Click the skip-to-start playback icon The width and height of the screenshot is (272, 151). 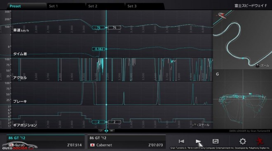pos(181,141)
